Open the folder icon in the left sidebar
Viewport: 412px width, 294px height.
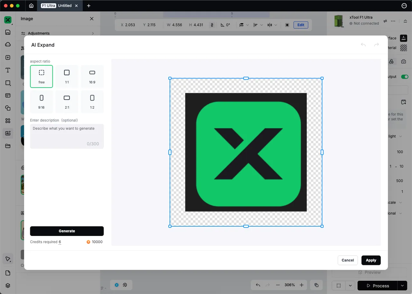[x=8, y=146]
